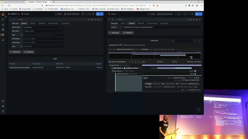Open the Grafana home logo
The width and height of the screenshot is (248, 139).
(3, 15)
